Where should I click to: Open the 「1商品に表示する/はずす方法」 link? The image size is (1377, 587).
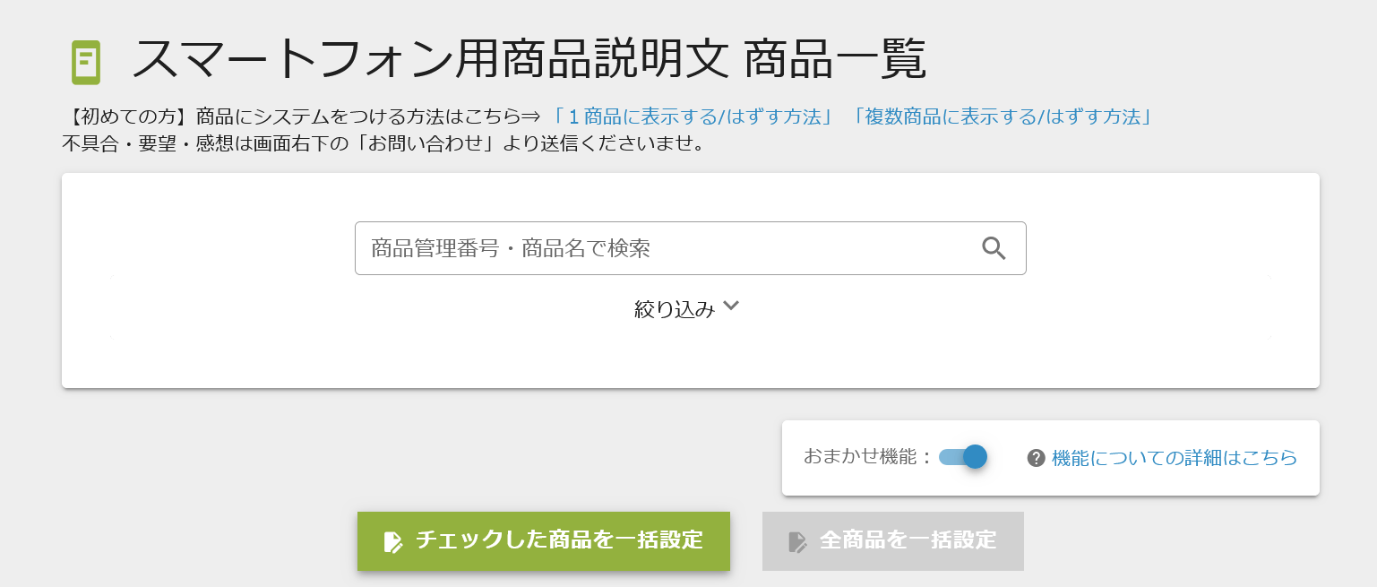tap(693, 117)
